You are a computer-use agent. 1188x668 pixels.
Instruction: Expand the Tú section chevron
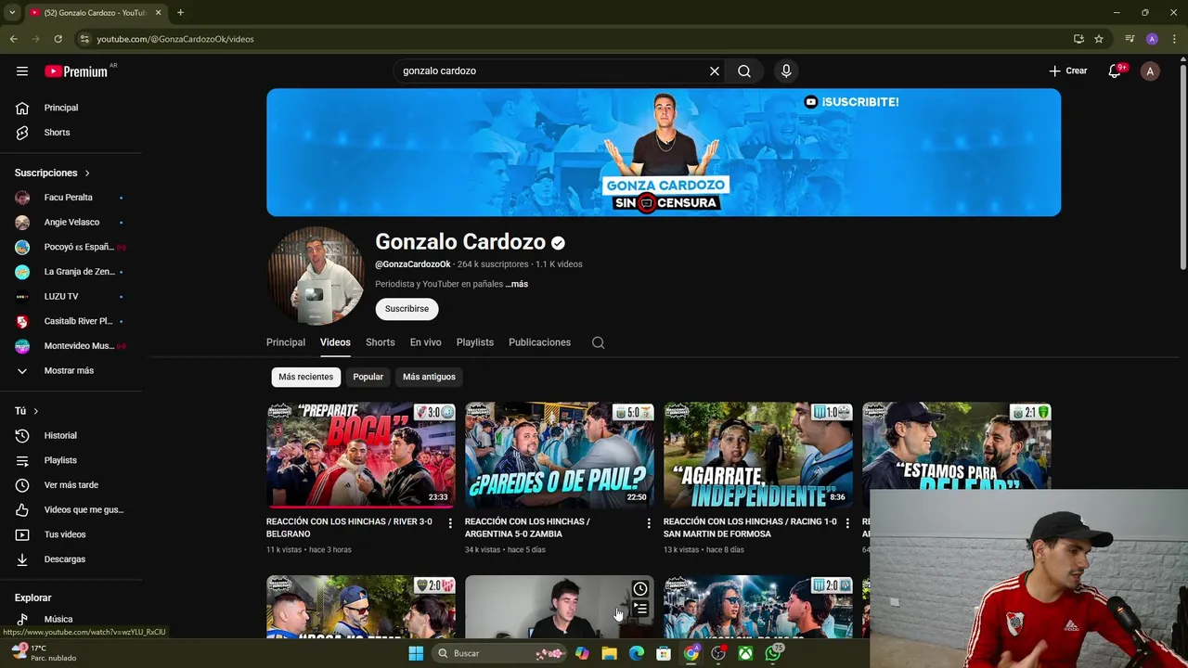pyautogui.click(x=36, y=411)
